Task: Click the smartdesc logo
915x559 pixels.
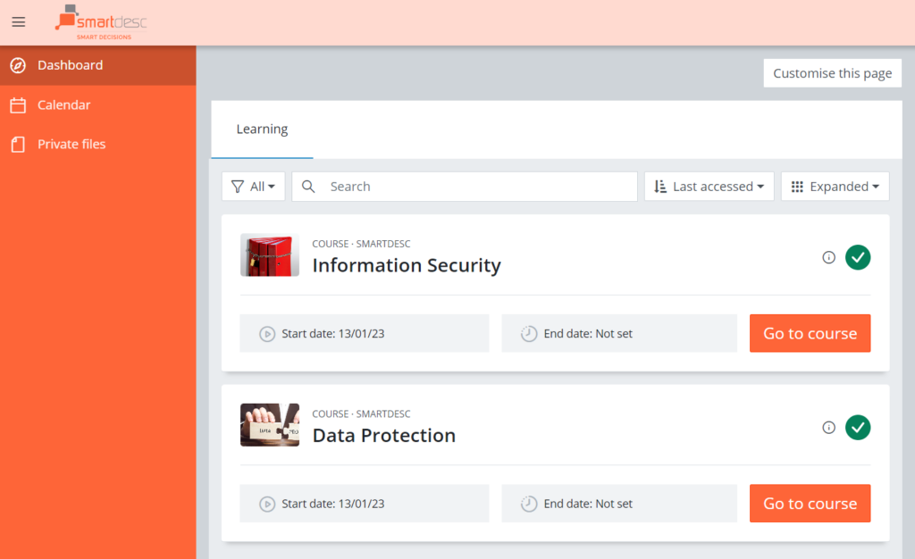Action: point(101,21)
